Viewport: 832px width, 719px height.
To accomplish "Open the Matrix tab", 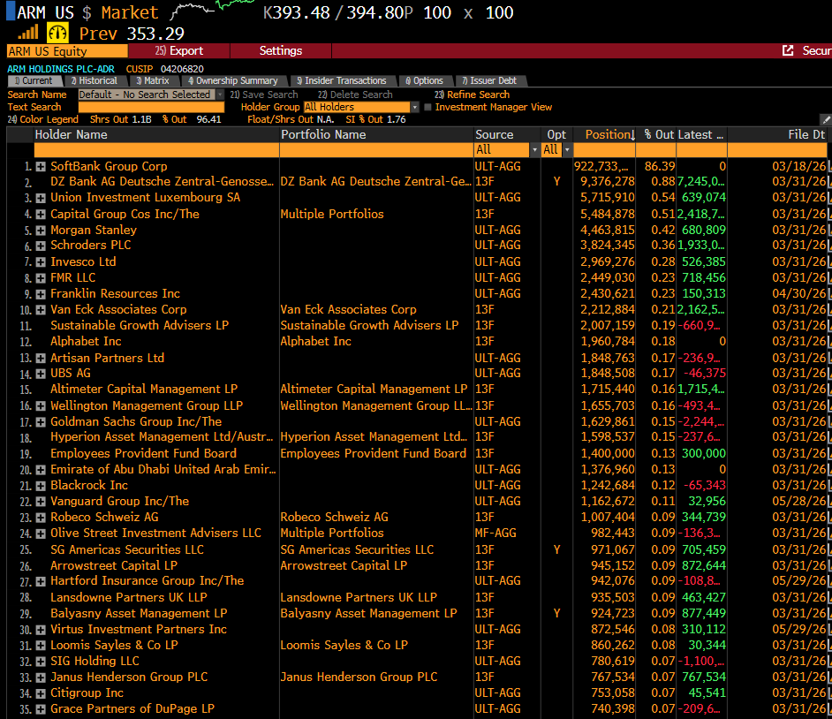I will tap(154, 80).
